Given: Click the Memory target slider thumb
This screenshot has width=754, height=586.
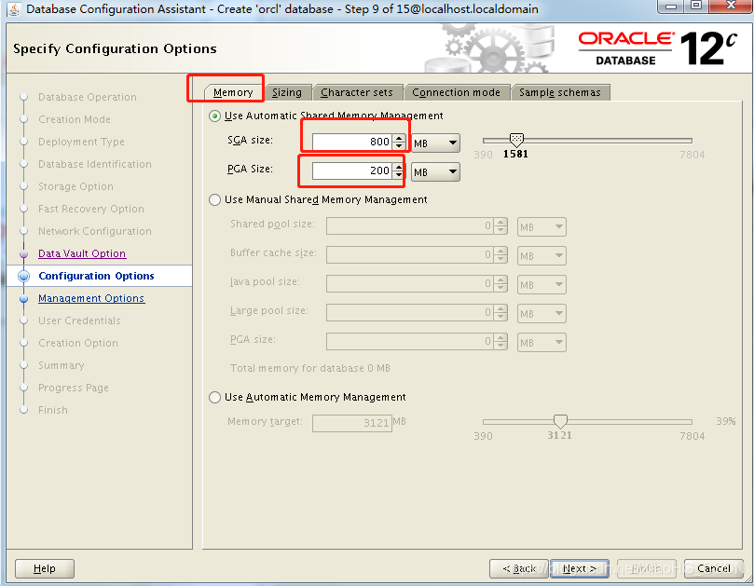Looking at the screenshot, I should point(560,422).
